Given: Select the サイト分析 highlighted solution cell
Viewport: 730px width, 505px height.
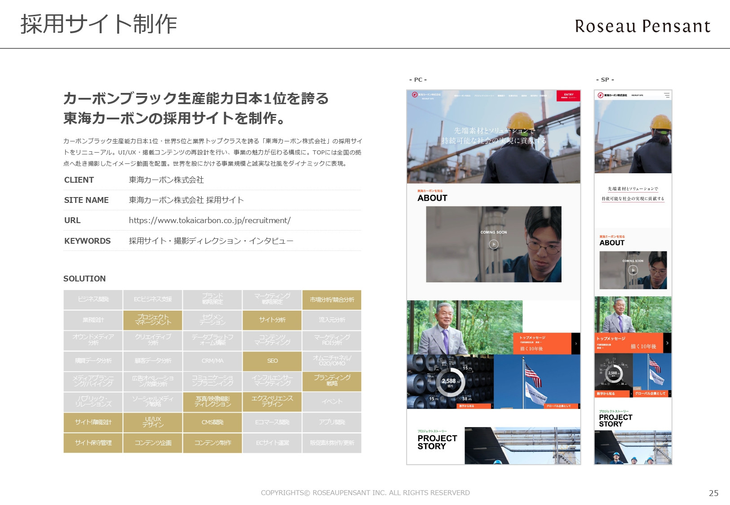Looking at the screenshot, I should (x=272, y=320).
